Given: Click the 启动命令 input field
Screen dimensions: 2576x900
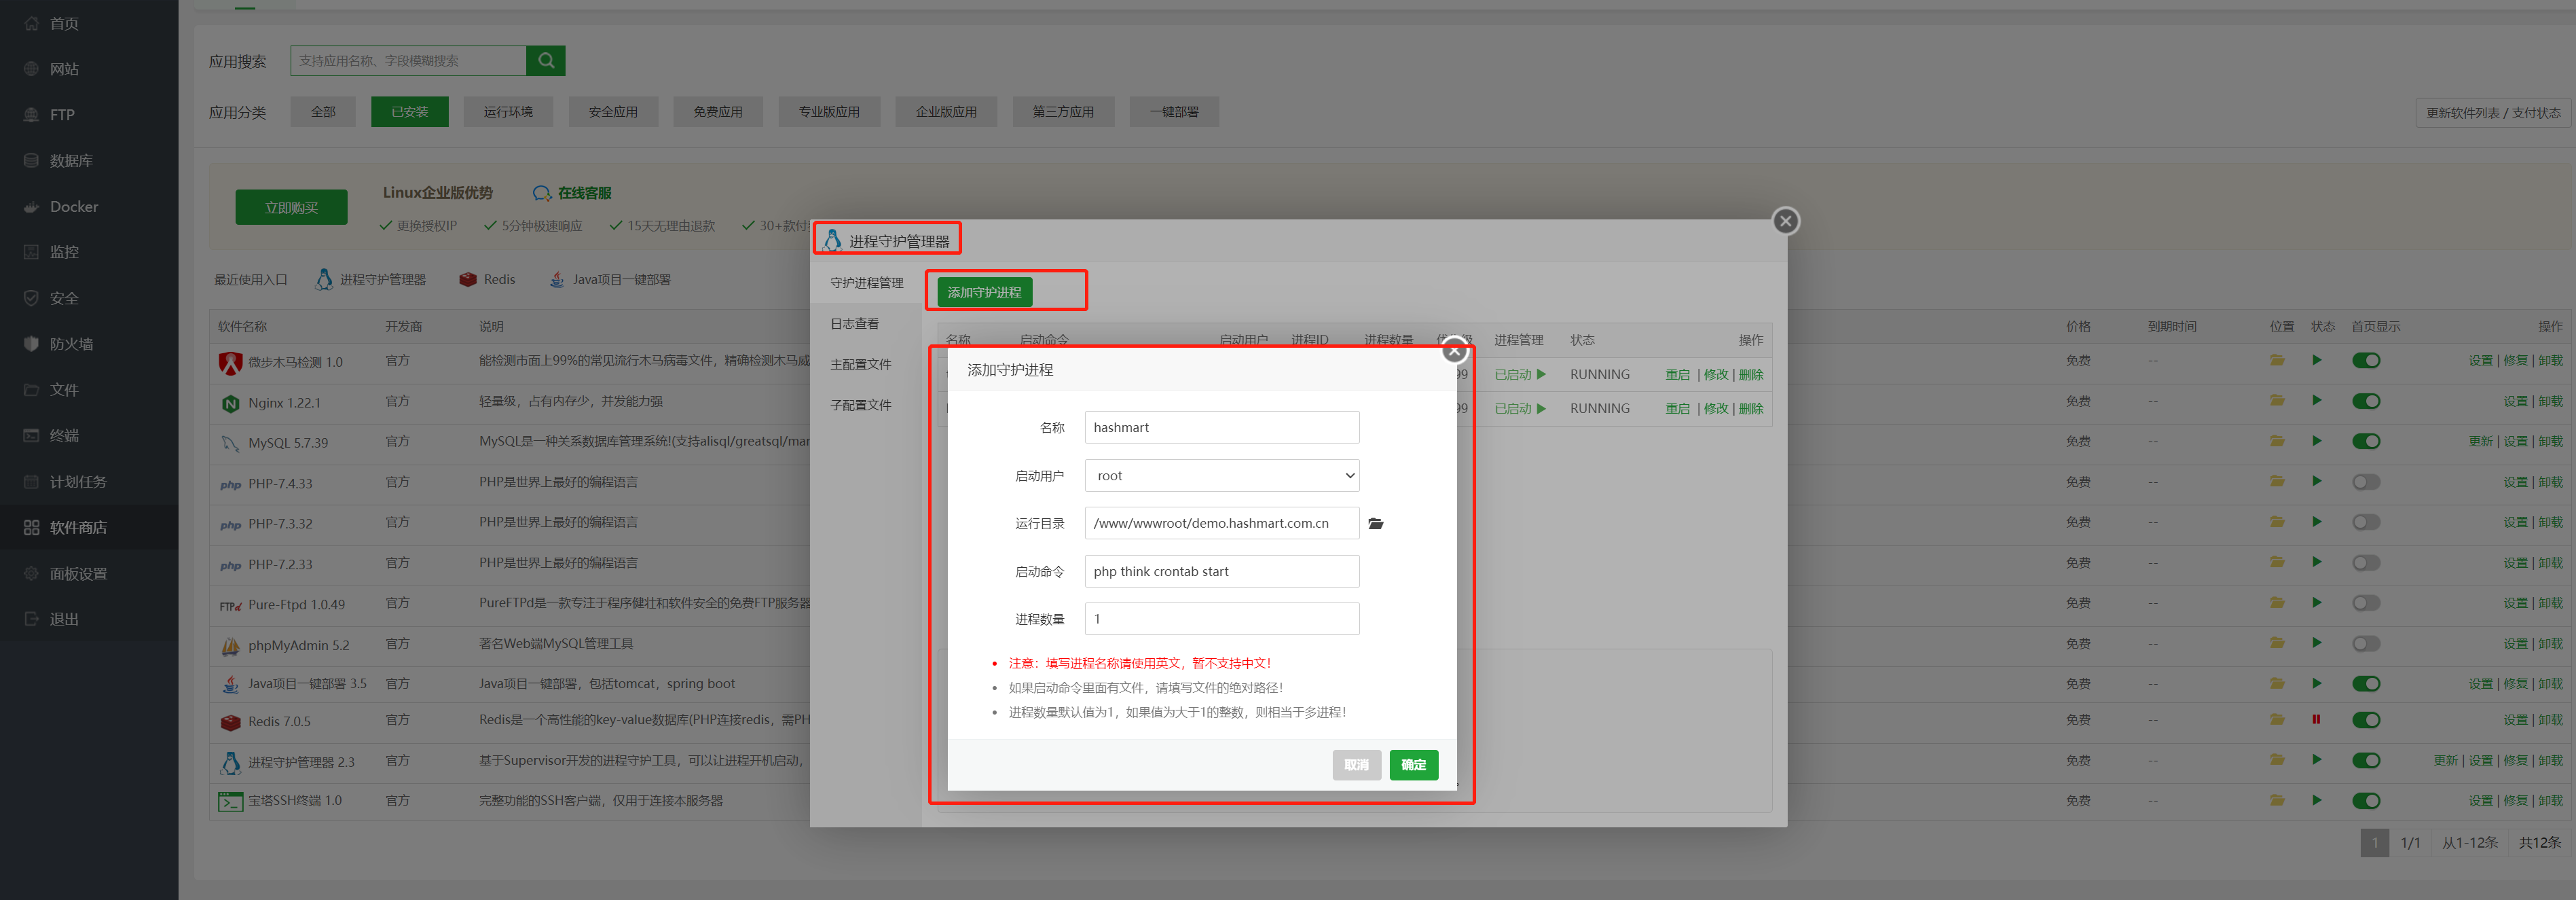Looking at the screenshot, I should pyautogui.click(x=1221, y=572).
